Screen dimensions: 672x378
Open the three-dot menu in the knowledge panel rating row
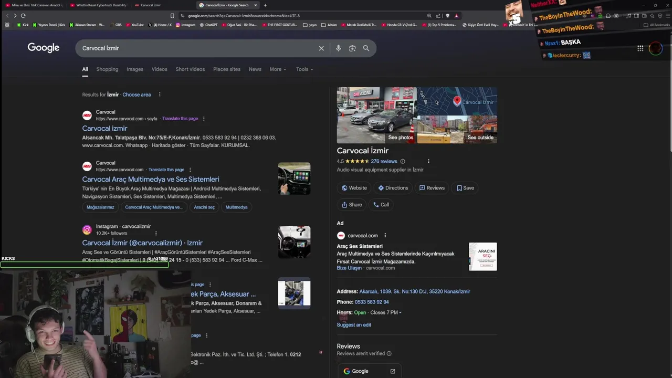coord(428,161)
